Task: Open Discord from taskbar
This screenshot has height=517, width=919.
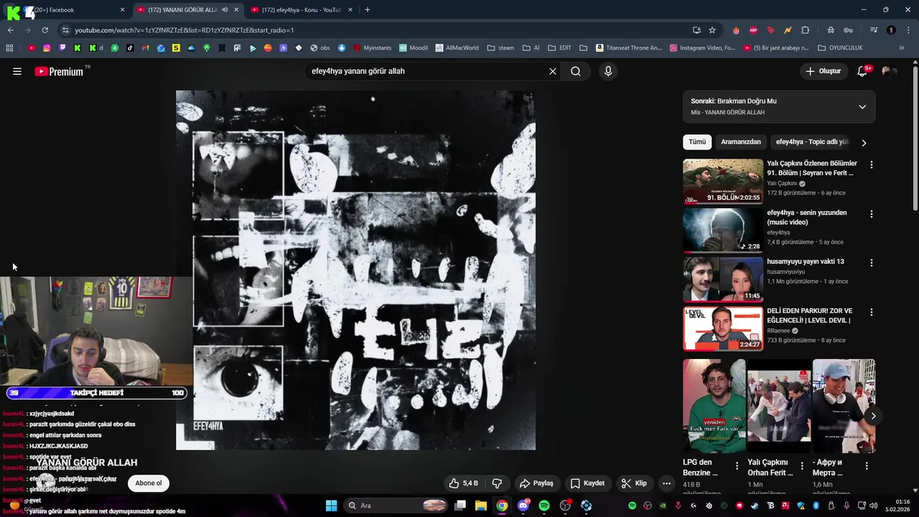Action: coord(523,506)
